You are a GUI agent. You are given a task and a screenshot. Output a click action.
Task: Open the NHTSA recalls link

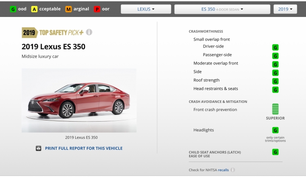[223, 170]
